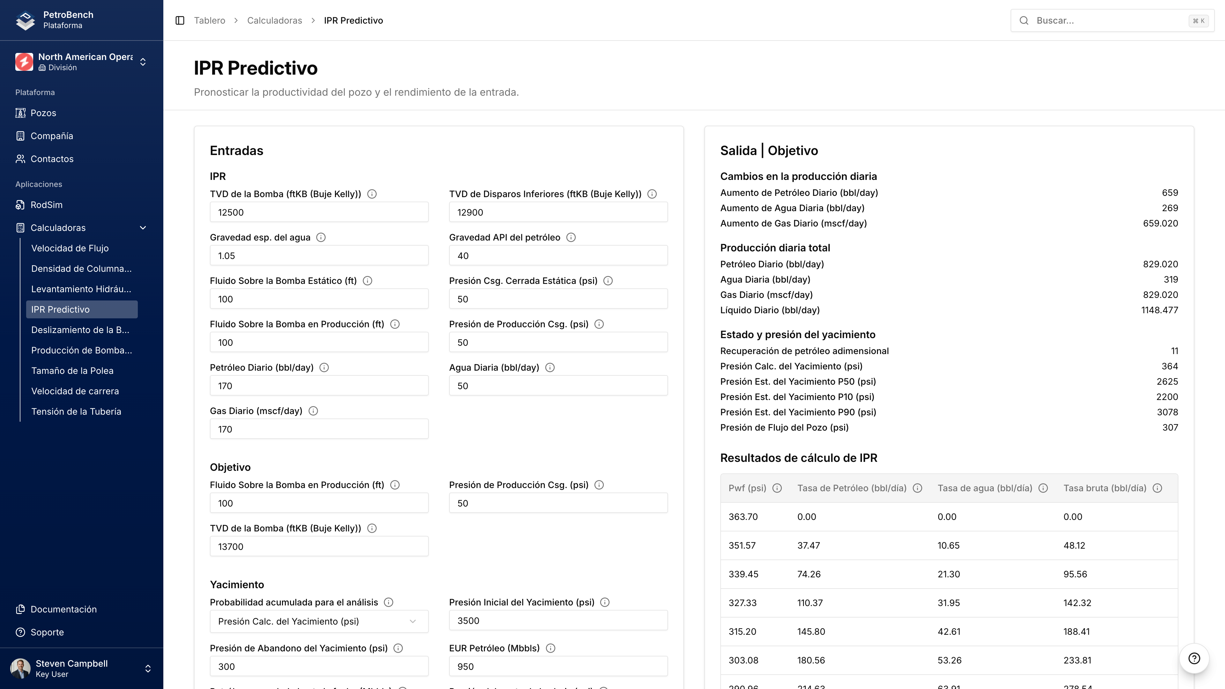Click the Buscar search field
The image size is (1225, 689).
point(1108,20)
